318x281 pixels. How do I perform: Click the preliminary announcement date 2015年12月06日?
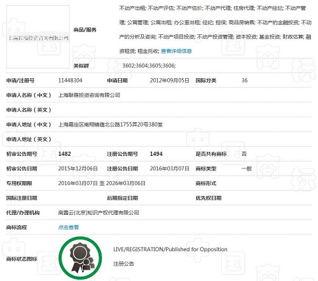click(78, 168)
